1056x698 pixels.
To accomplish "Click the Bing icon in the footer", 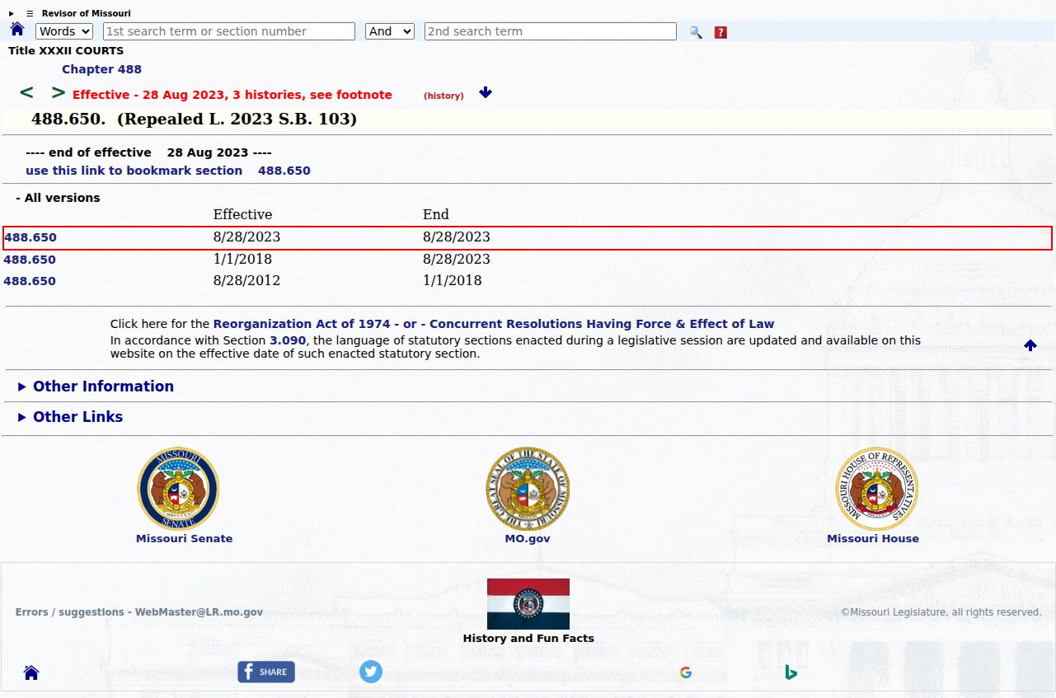I will pyautogui.click(x=791, y=672).
